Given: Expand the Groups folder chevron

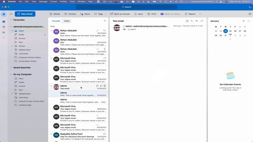Looking at the screenshot, I should (x=12, y=46).
